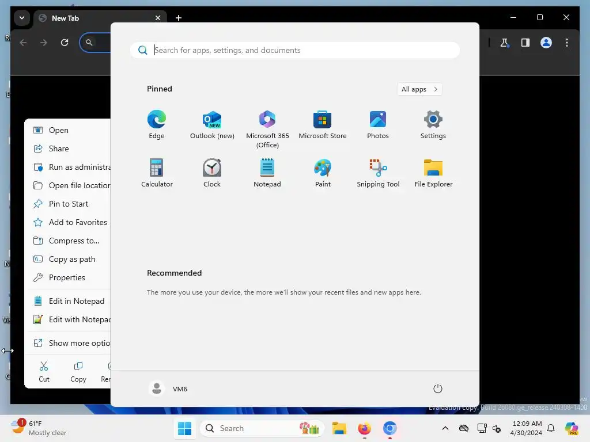
Task: Choose Copy as path menu entry
Action: click(68, 259)
